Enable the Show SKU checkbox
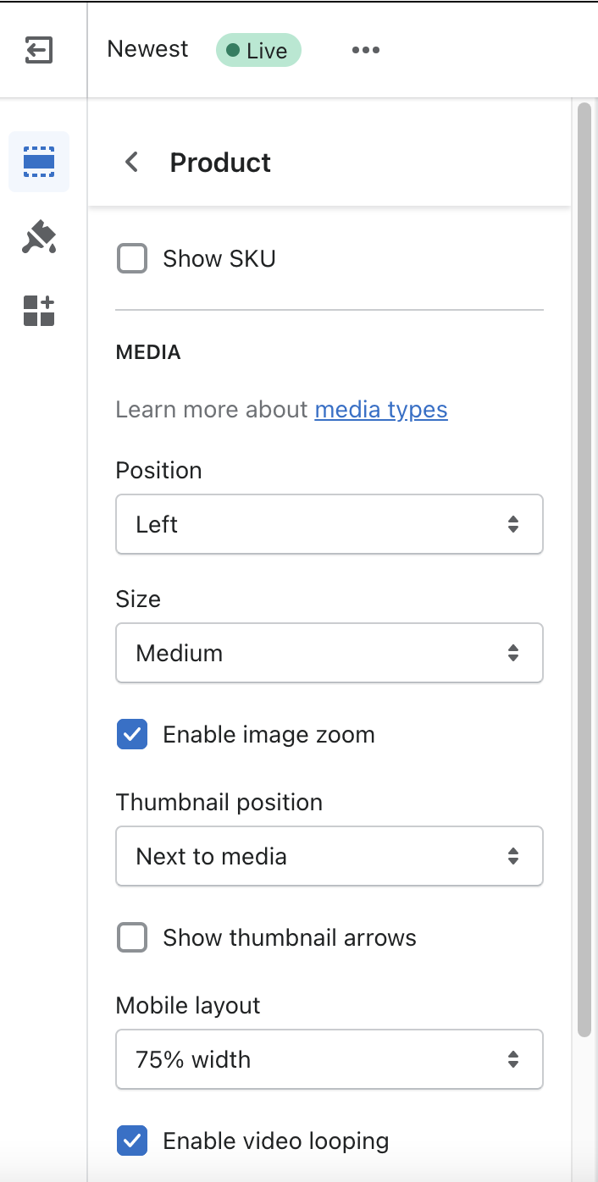This screenshot has height=1182, width=598. pyautogui.click(x=132, y=258)
